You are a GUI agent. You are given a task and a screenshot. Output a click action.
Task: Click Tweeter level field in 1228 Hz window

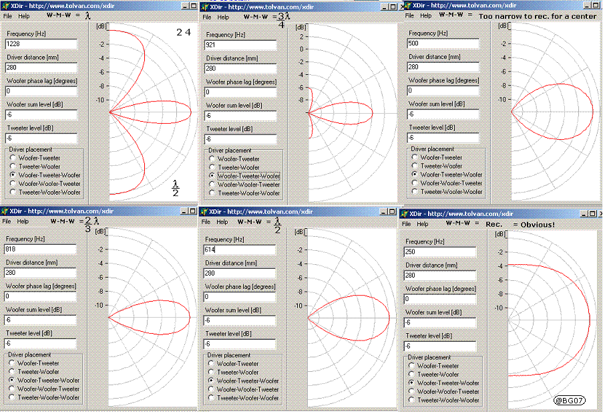(41, 138)
